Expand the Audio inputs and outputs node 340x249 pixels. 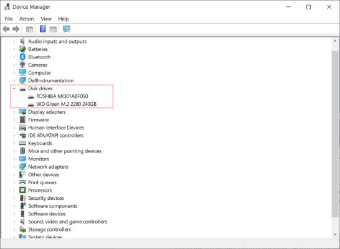click(x=14, y=41)
